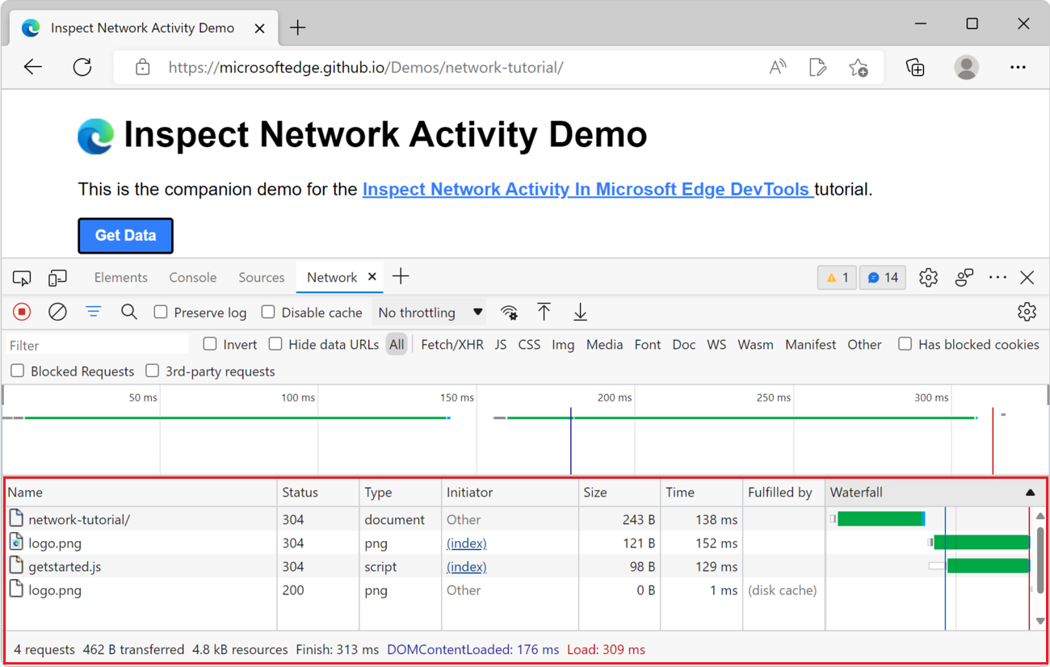Toggle the device emulation mode
The width and height of the screenshot is (1050, 667).
point(57,277)
